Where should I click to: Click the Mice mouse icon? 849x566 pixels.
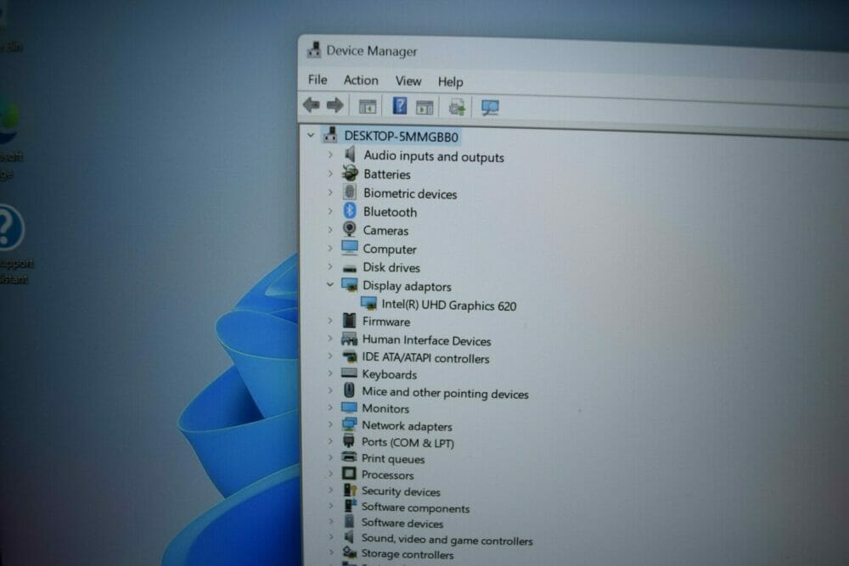(349, 390)
